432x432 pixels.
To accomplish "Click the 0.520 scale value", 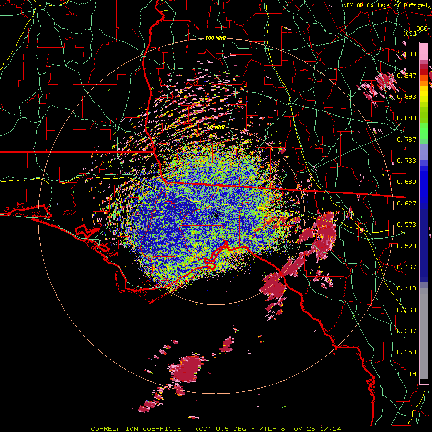I will 407,246.
